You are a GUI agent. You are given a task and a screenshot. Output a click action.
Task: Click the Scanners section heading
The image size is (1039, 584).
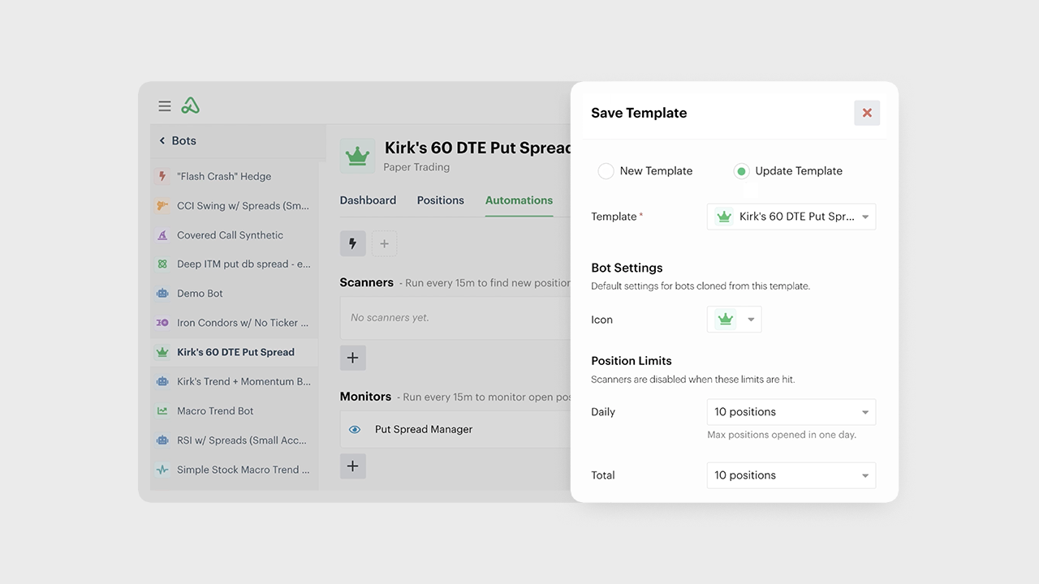coord(366,282)
